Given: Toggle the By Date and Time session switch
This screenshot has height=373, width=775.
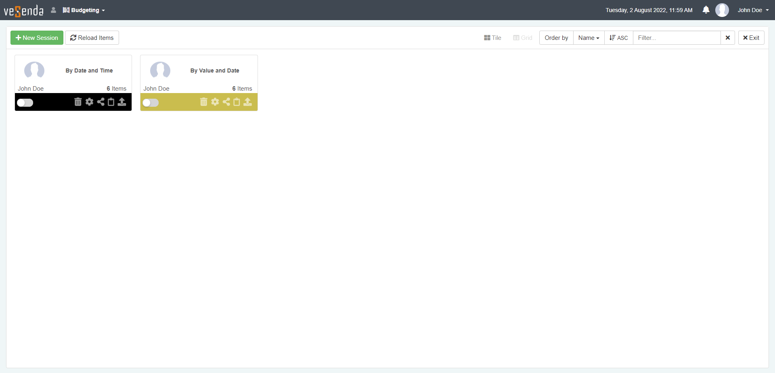Looking at the screenshot, I should pos(25,103).
